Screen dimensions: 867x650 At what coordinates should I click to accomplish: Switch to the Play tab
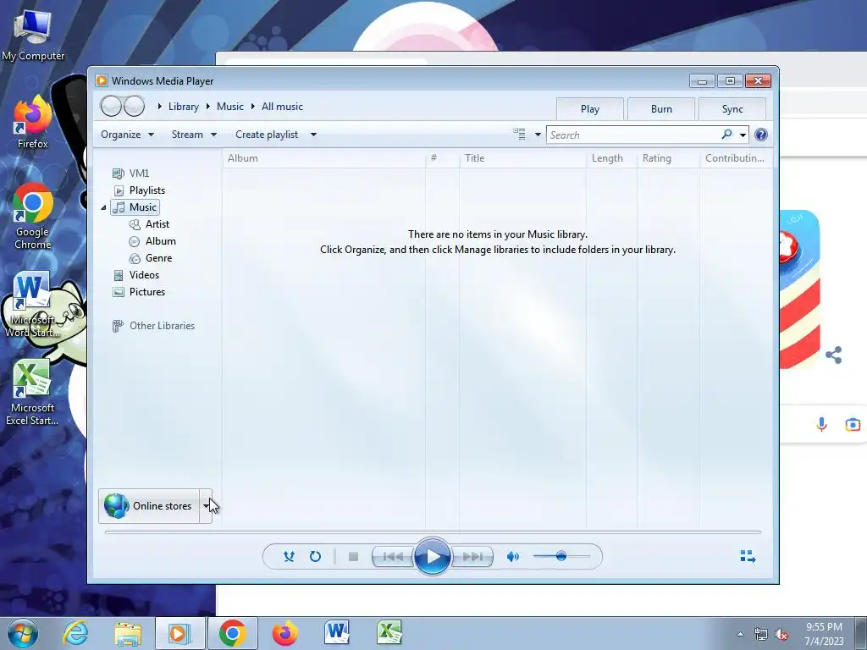point(590,109)
